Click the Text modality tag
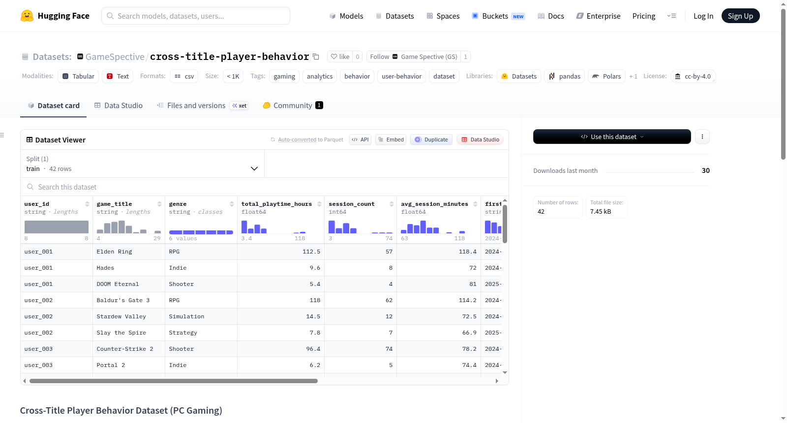The height and width of the screenshot is (423, 787). (x=118, y=76)
